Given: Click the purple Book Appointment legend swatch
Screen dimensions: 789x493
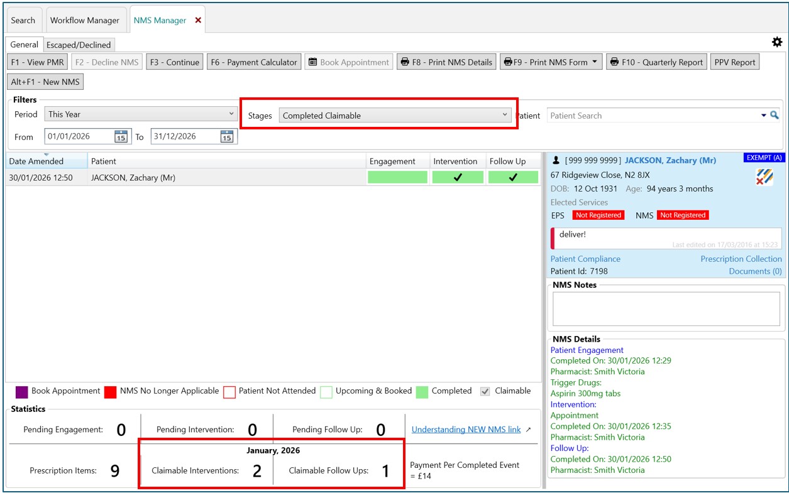Looking at the screenshot, I should tap(21, 392).
